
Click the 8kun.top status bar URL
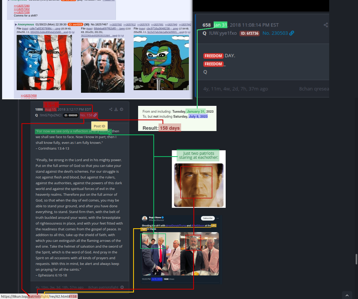pos(39,296)
